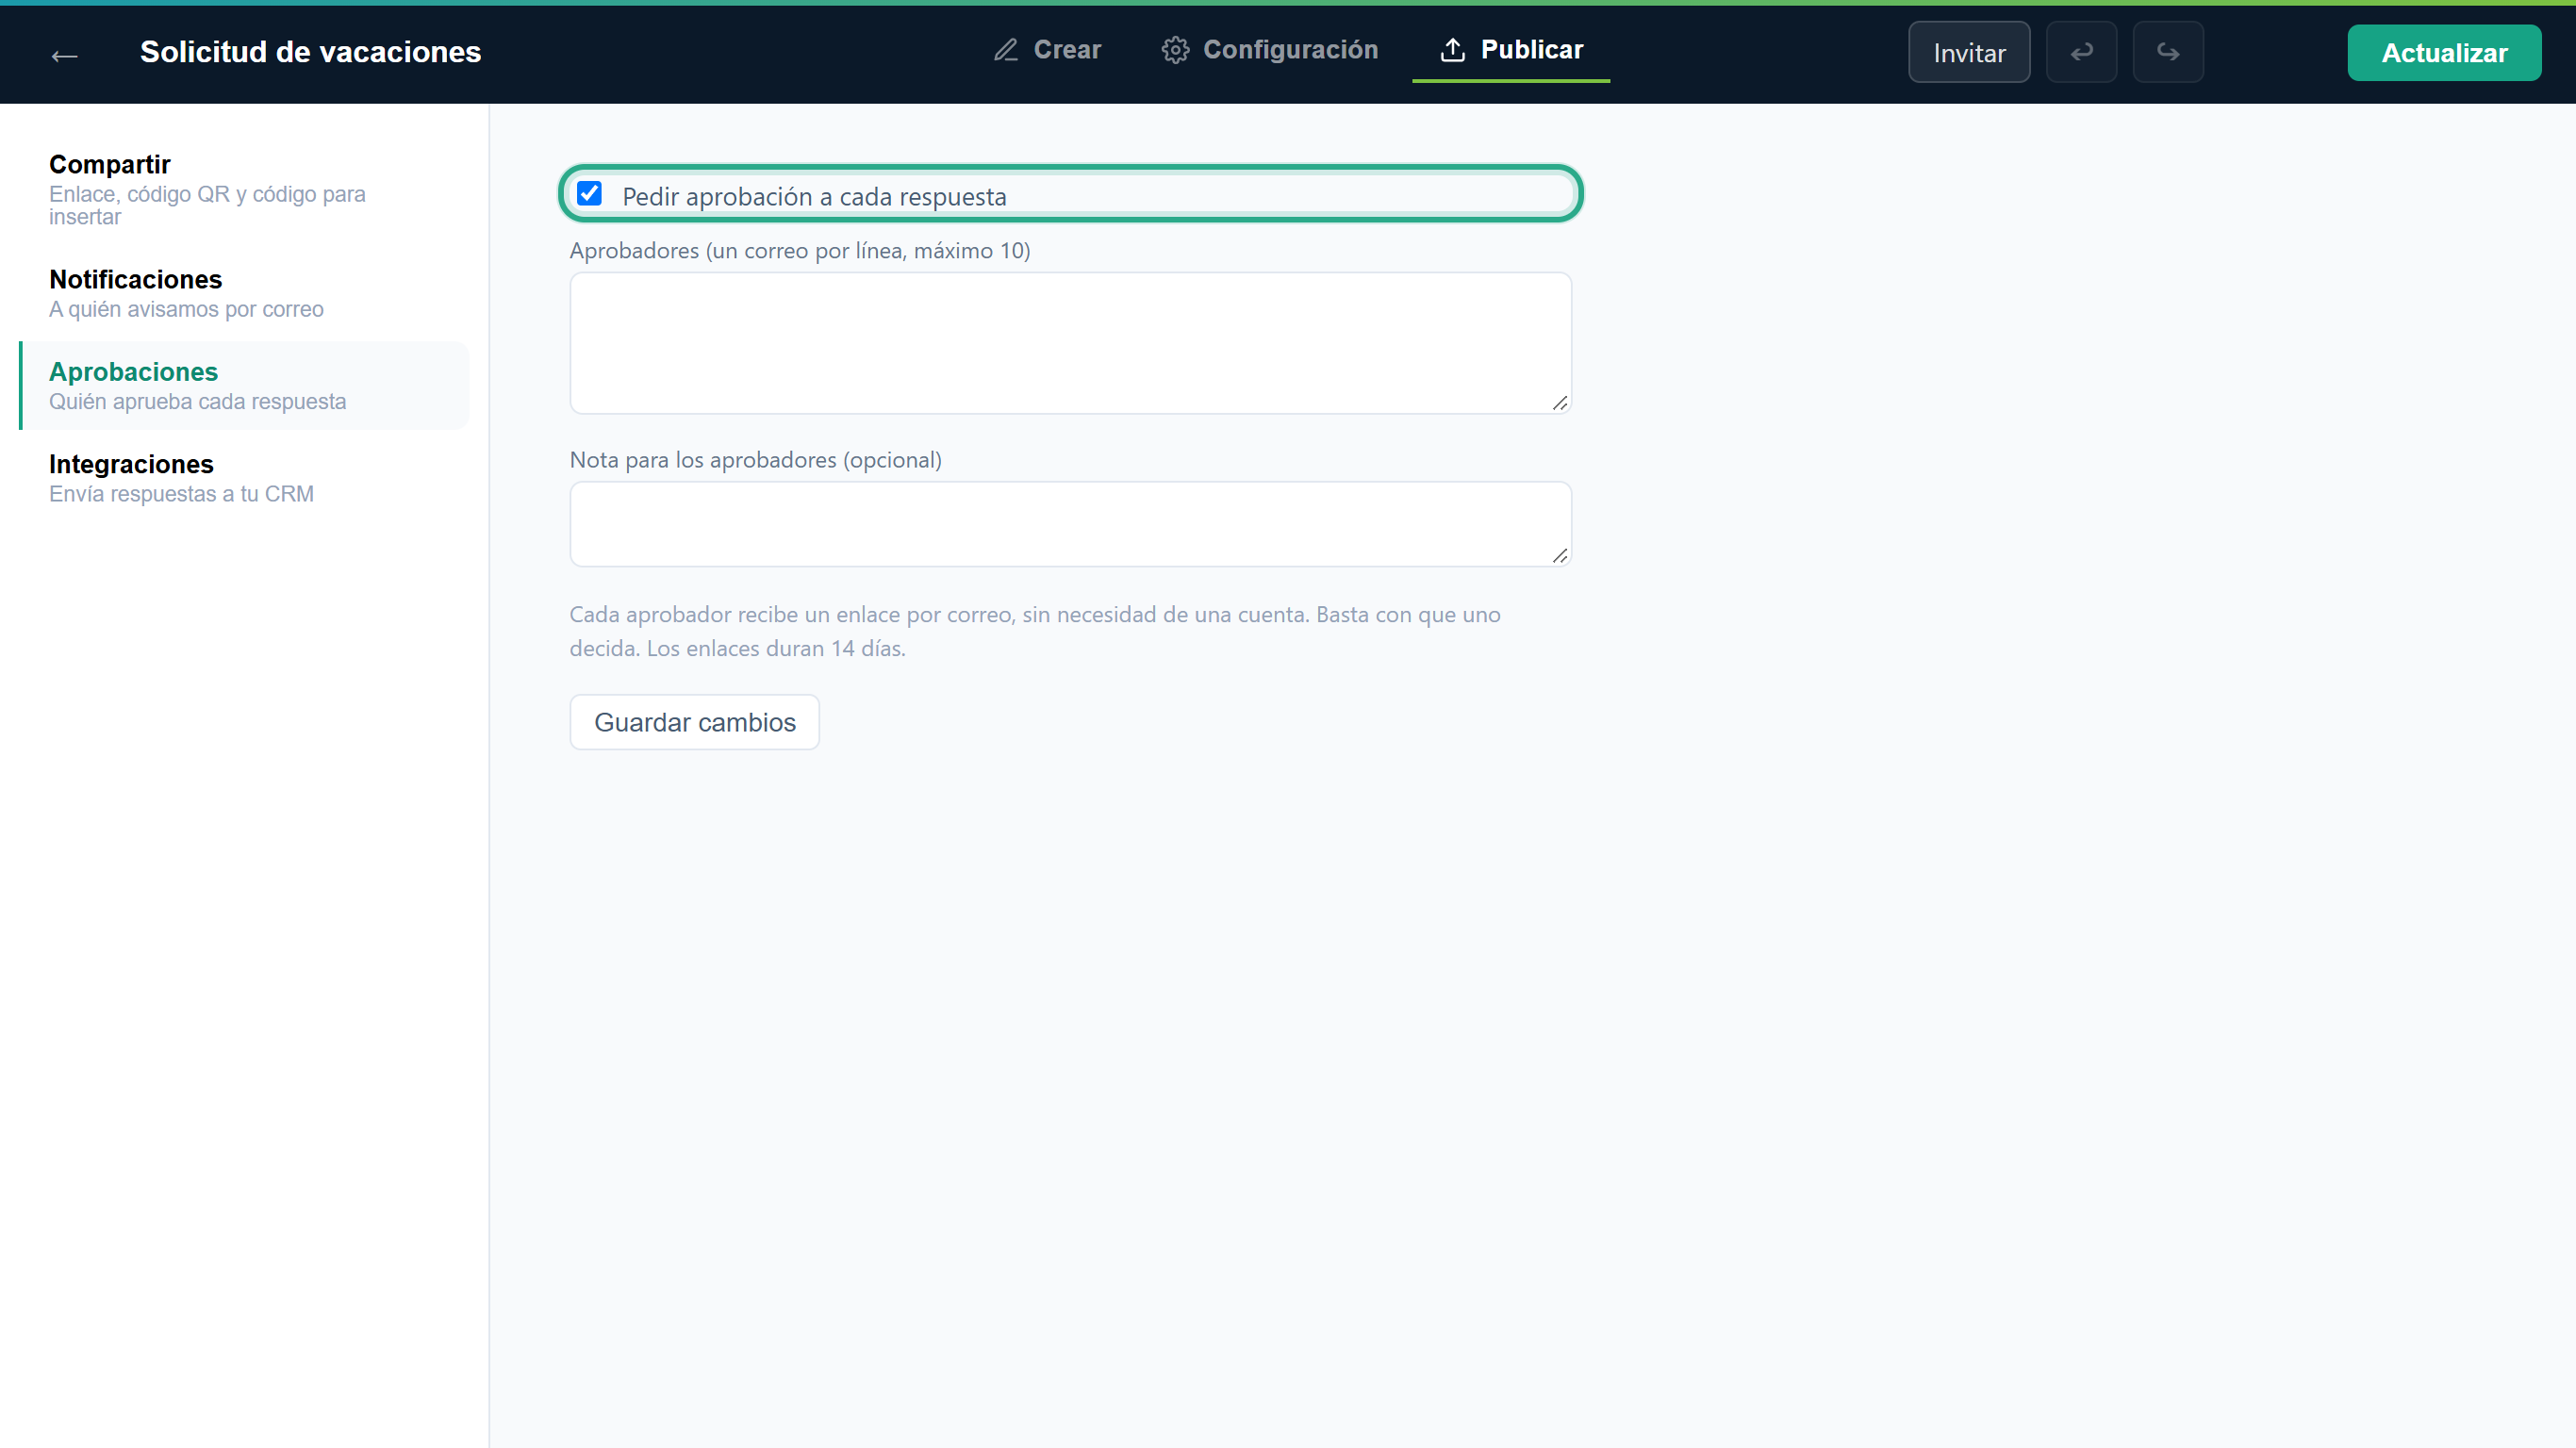Click the redo arrow button
Screen dimensions: 2576x1448
(x=2167, y=52)
